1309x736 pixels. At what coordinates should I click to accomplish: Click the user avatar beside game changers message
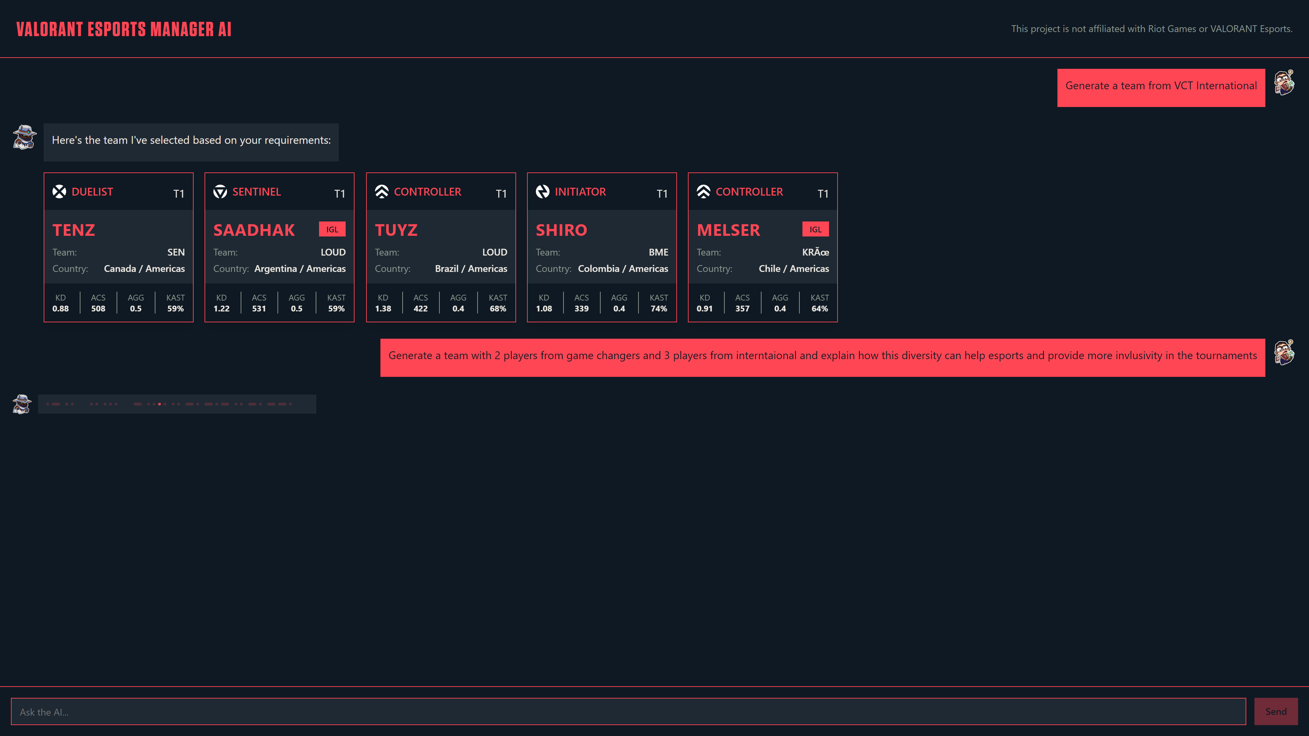[1283, 353]
